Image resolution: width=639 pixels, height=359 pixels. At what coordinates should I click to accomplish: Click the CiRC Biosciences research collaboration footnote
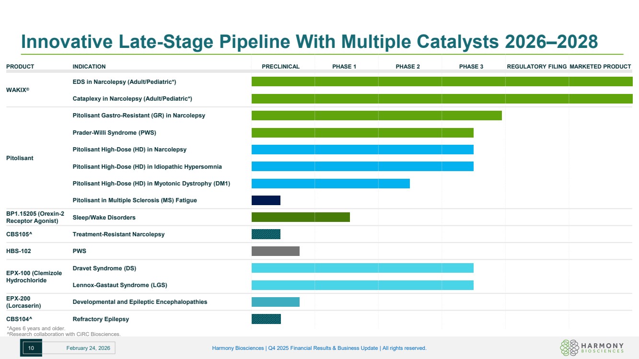[x=63, y=334]
